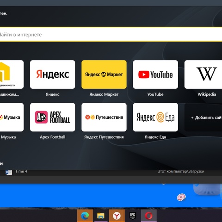Open the Яндекс Путешествия tile
This screenshot has height=222, width=222.
[x=104, y=117]
